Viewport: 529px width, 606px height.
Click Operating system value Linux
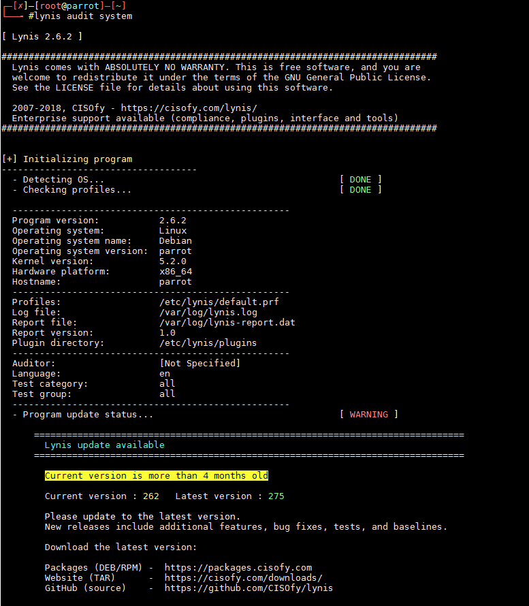(x=173, y=231)
